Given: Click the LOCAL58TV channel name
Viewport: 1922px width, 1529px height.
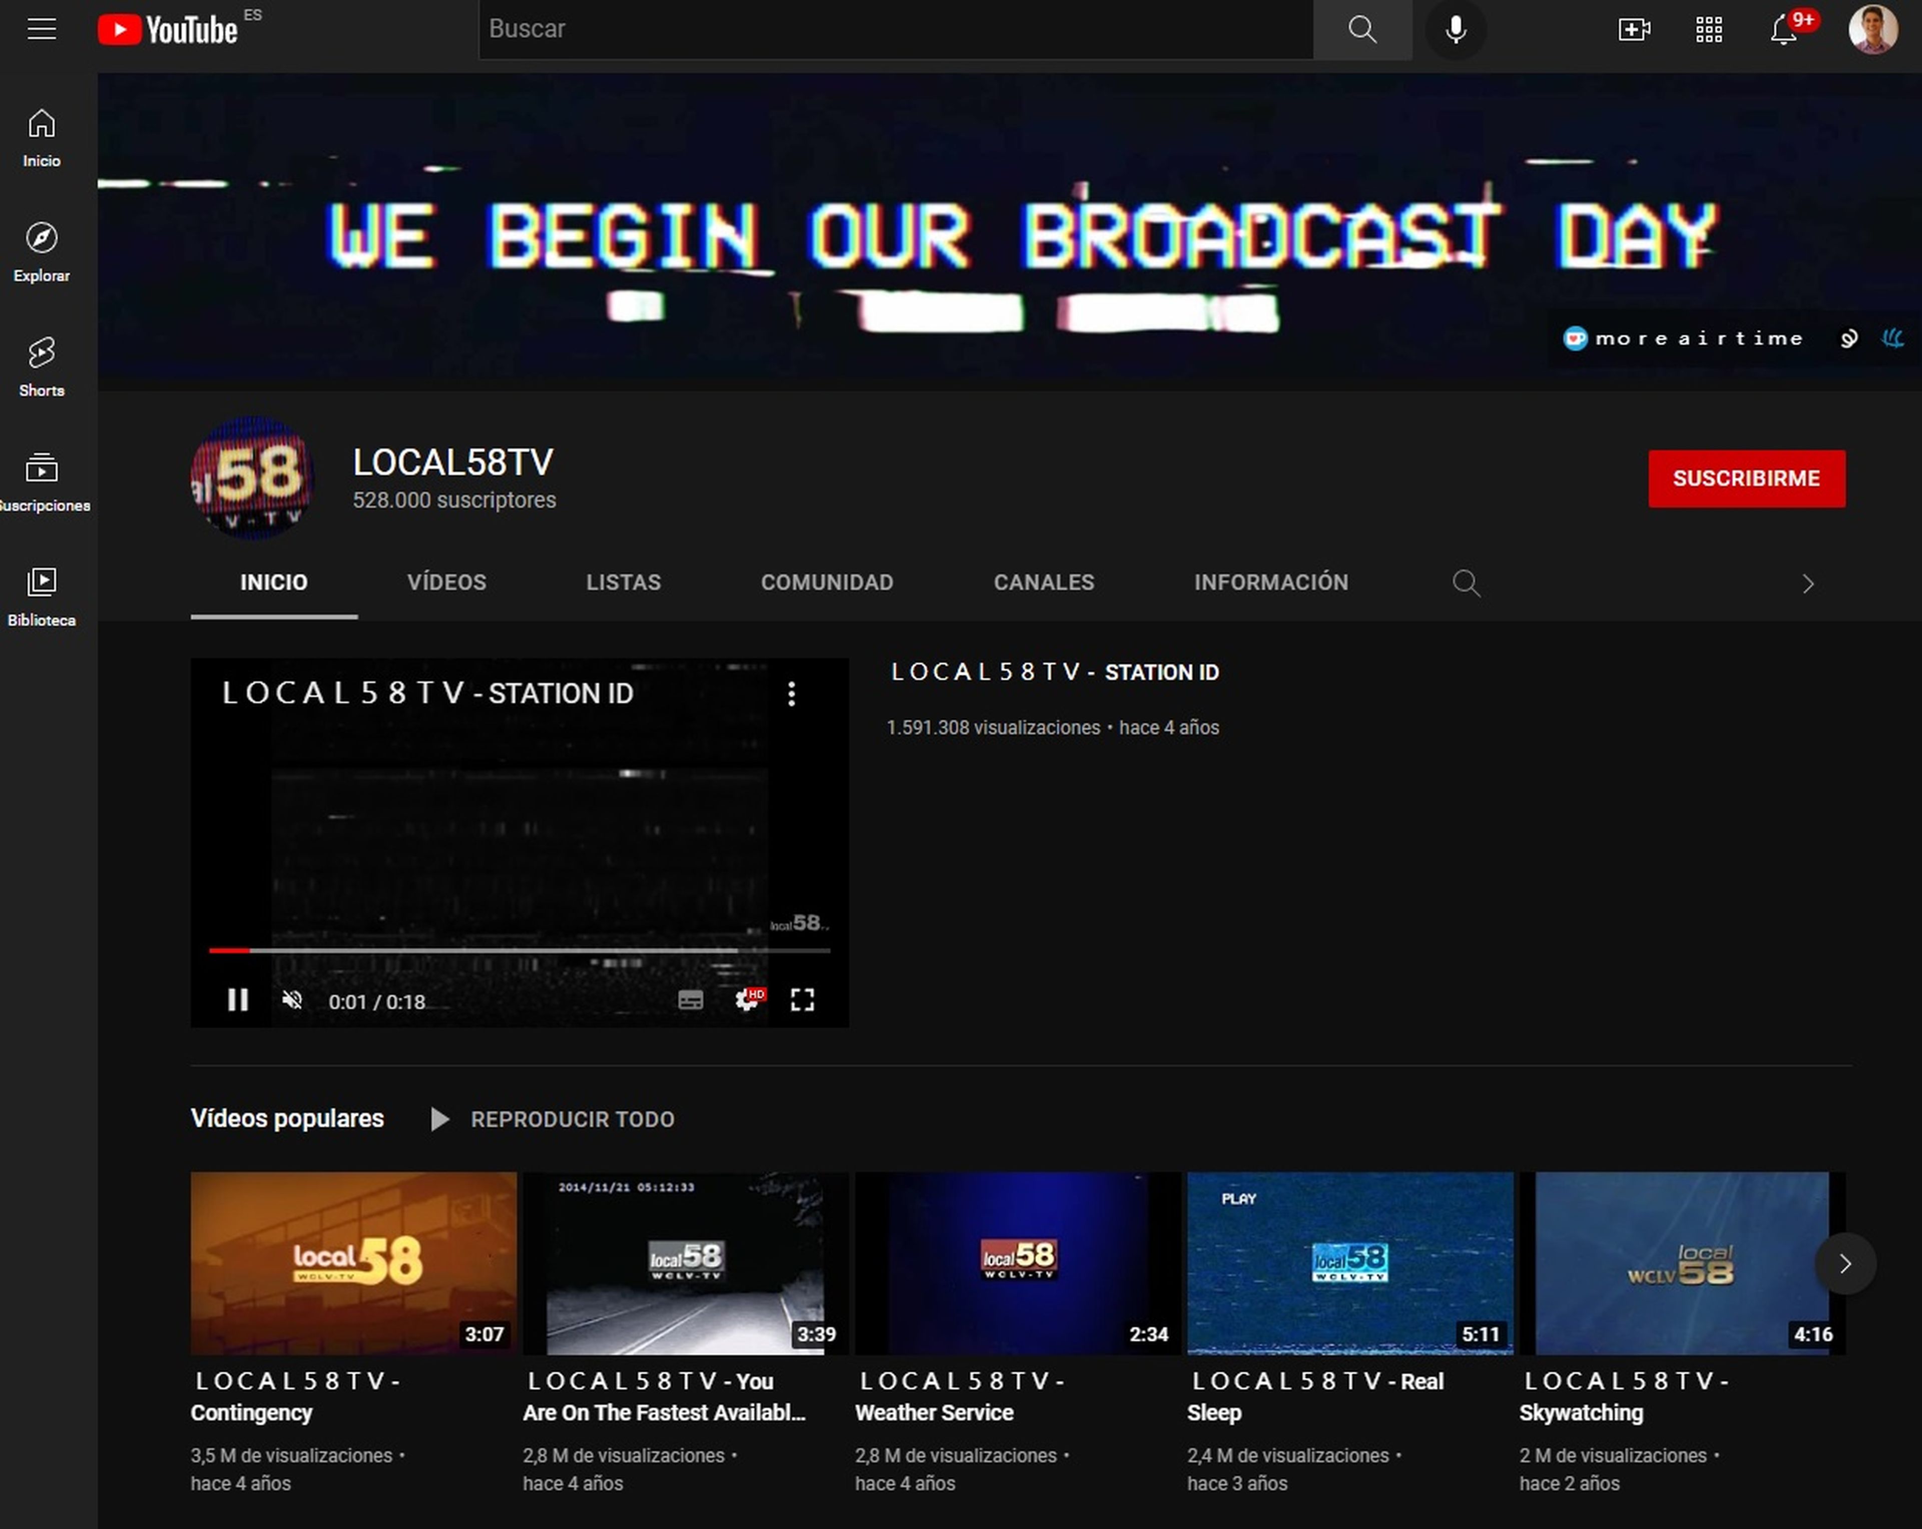Looking at the screenshot, I should [453, 463].
